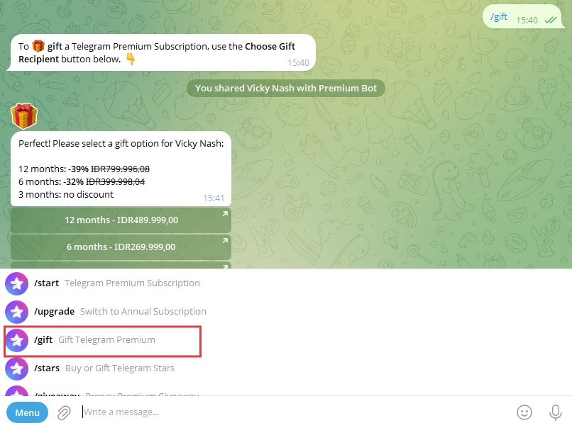
Task: Open the bot Menu button
Action: 27,412
